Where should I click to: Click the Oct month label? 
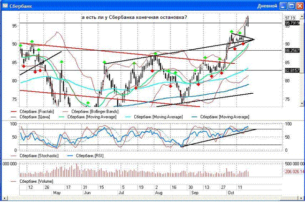tap(231, 193)
